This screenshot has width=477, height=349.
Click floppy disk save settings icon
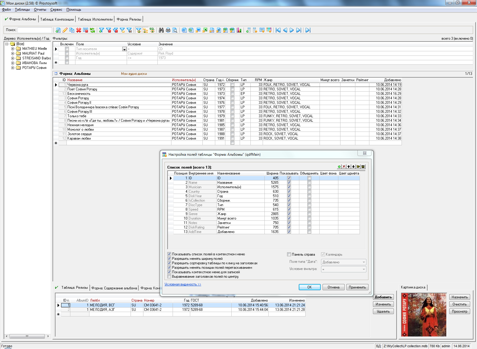point(363,167)
